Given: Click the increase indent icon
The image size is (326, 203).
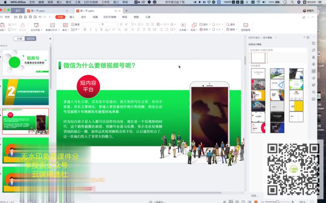Looking at the screenshot, I should [x=152, y=24].
